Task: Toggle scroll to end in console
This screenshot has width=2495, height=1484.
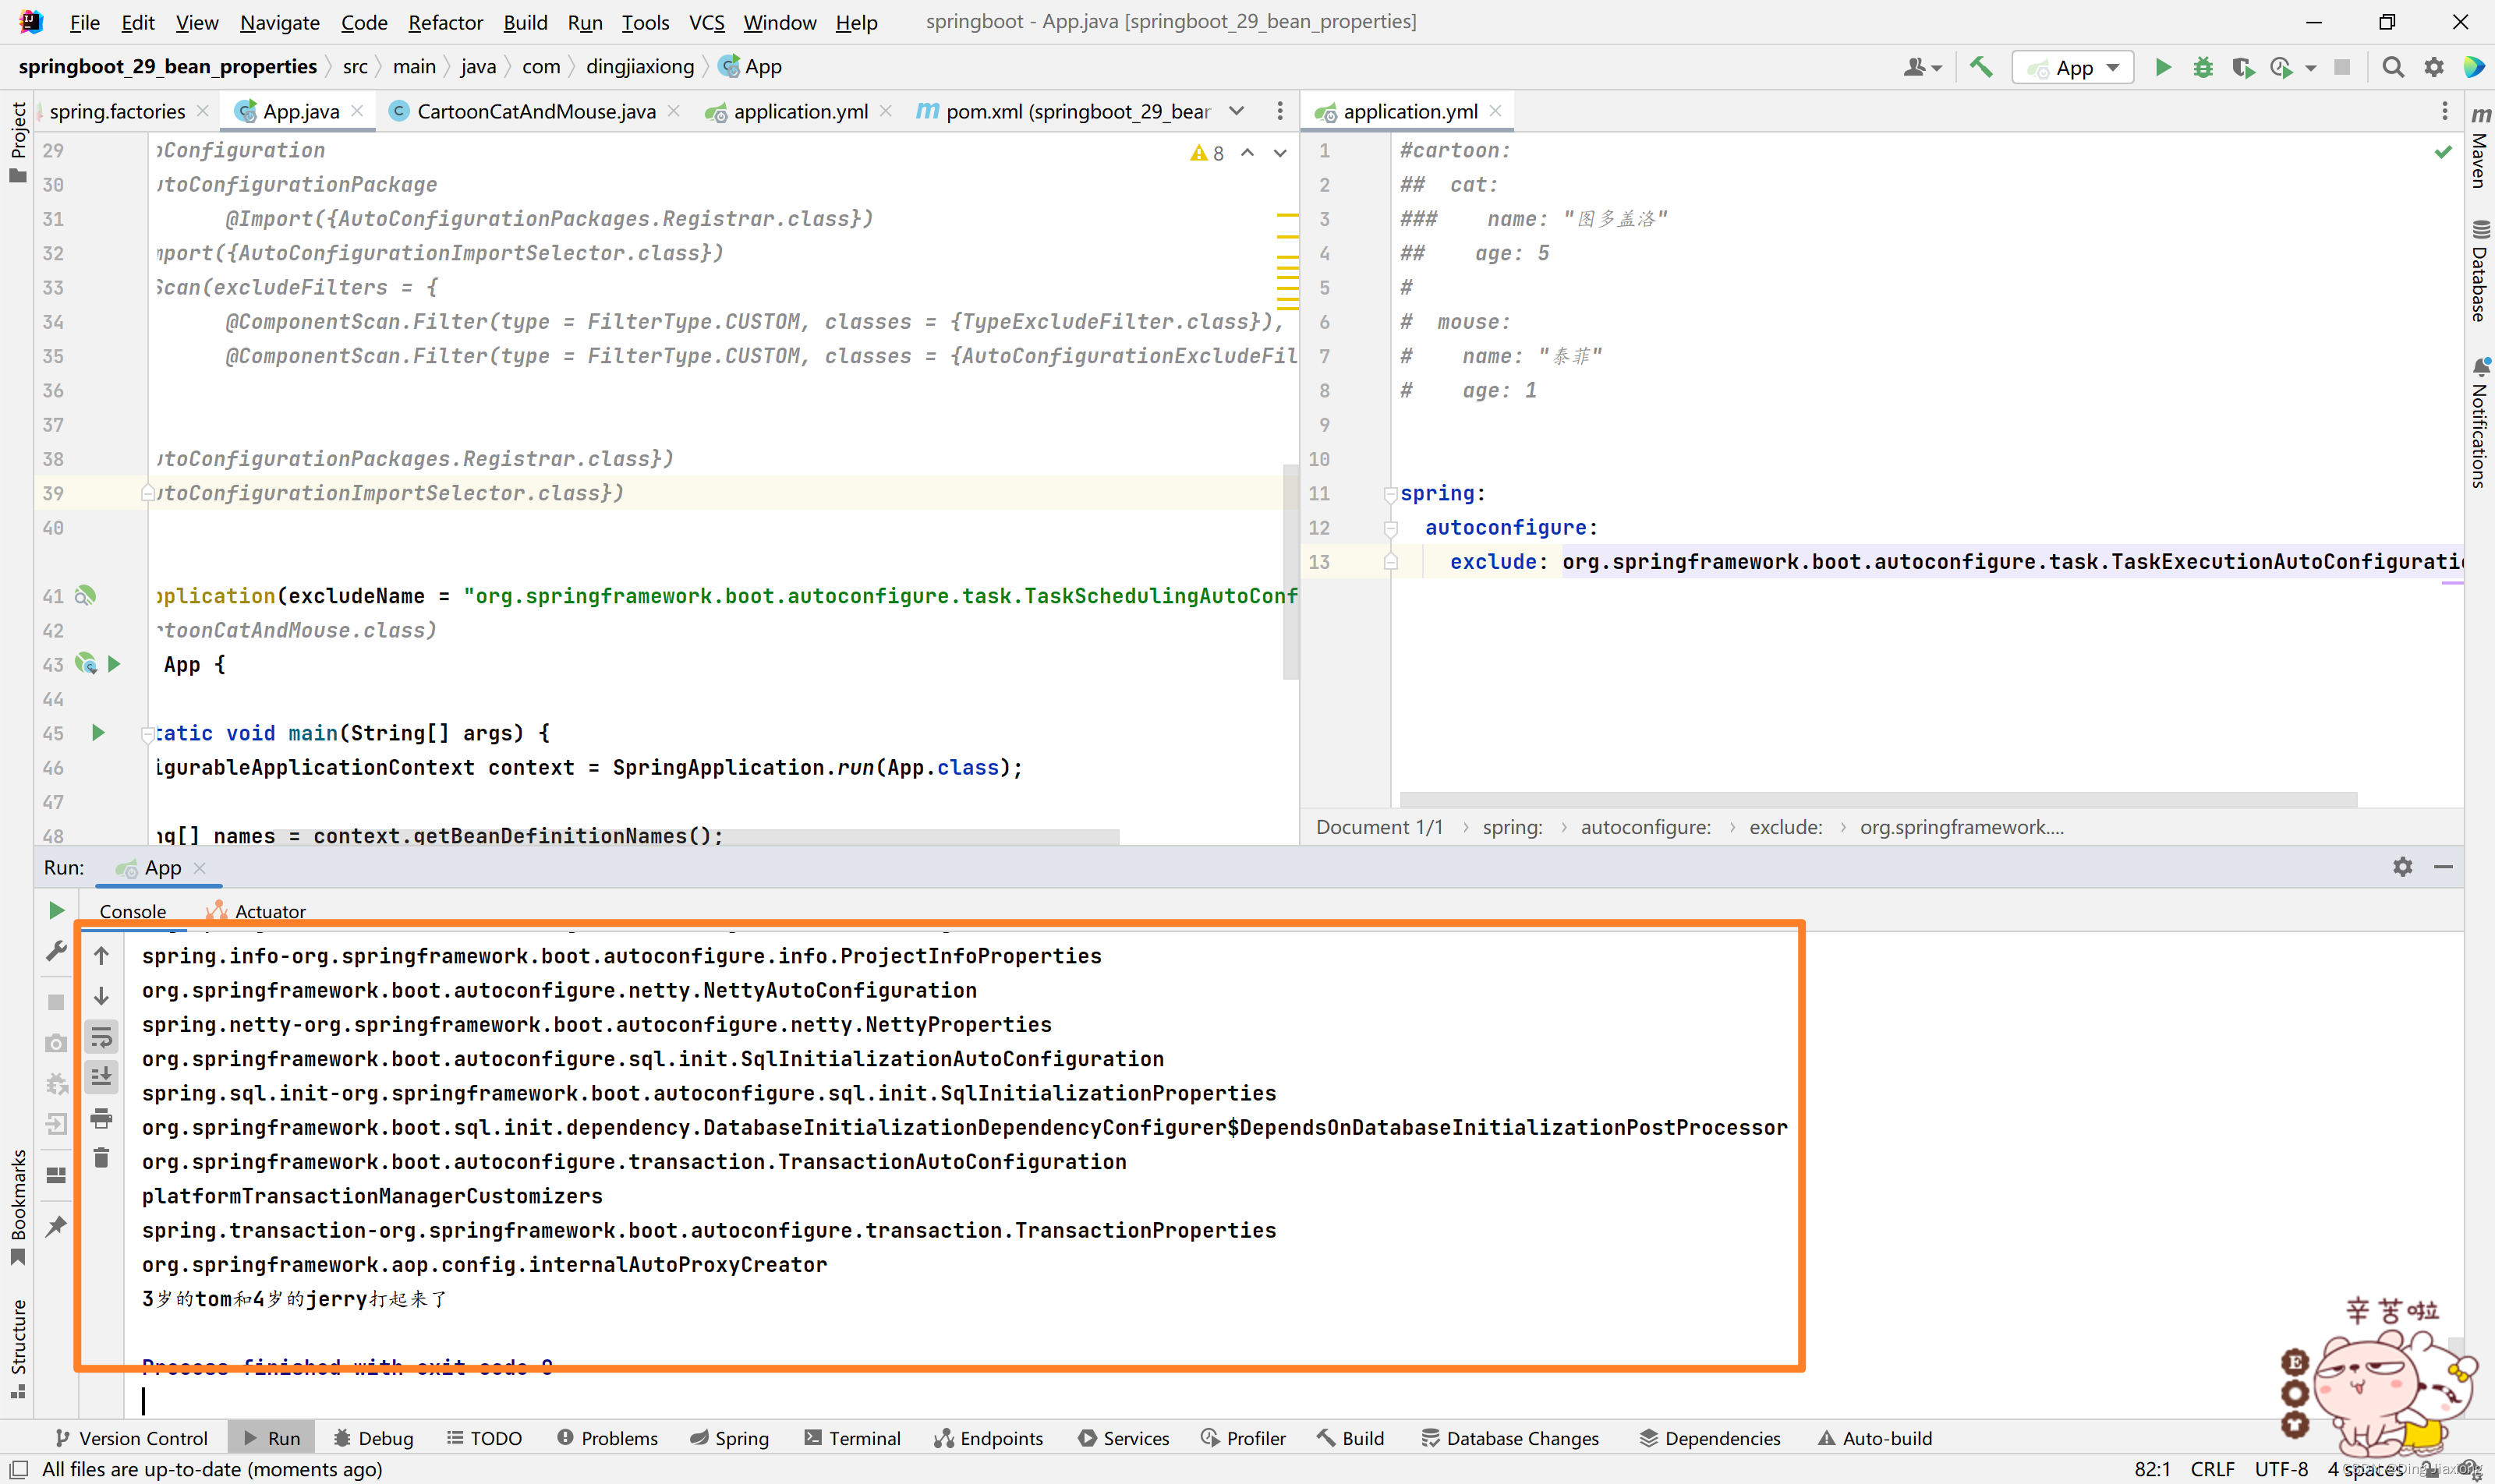Action: point(101,1077)
